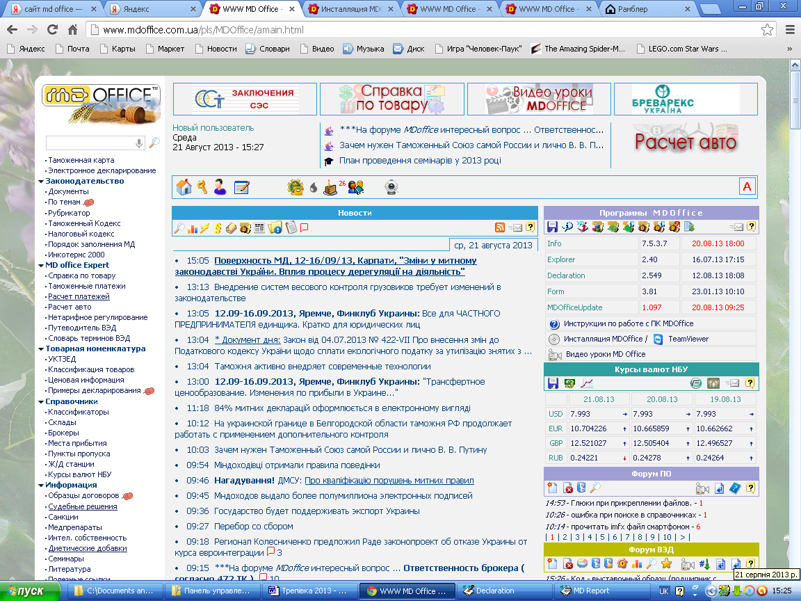Open the RSS feed icon in Новости
Viewport: 801px width, 601px height.
[x=500, y=227]
